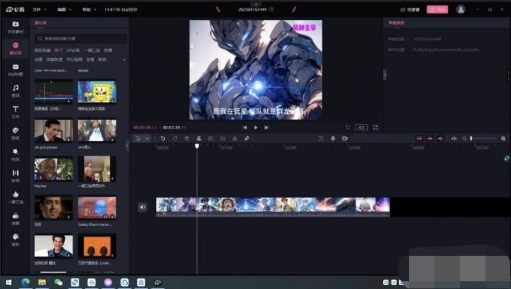The height and width of the screenshot is (289, 511).
Task: Toggle the first red snapping button
Action: point(420,138)
